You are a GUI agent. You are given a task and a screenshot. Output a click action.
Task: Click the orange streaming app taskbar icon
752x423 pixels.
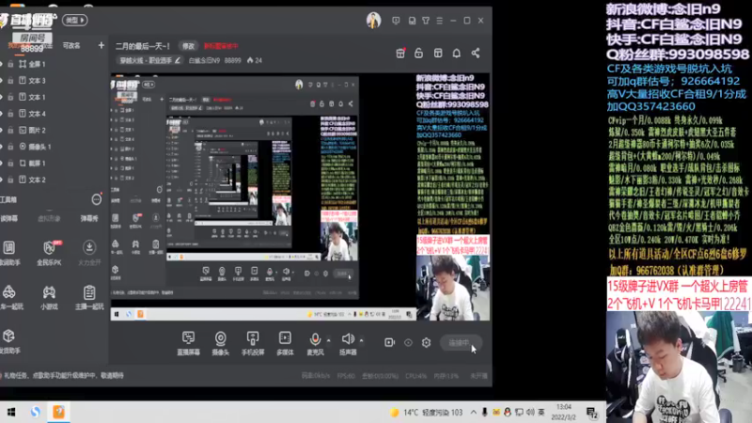pyautogui.click(x=58, y=412)
